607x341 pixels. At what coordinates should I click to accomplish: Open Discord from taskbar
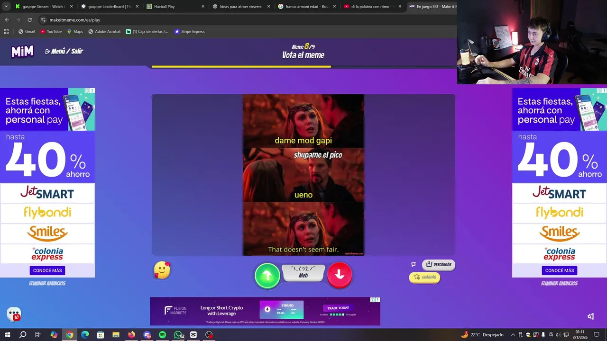pyautogui.click(x=147, y=335)
